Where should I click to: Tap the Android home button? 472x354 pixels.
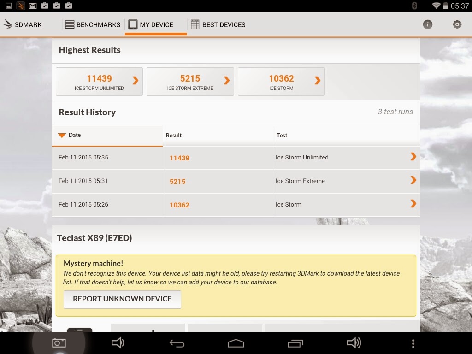(236, 343)
